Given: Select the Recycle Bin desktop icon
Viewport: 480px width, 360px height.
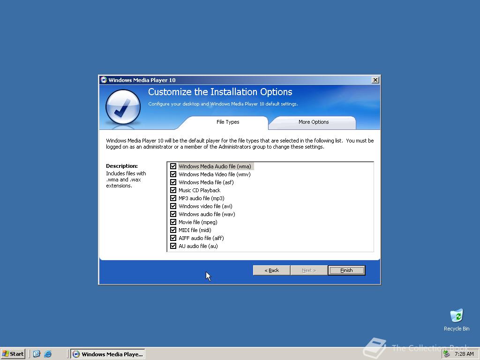Looking at the screenshot, I should click(x=457, y=320).
